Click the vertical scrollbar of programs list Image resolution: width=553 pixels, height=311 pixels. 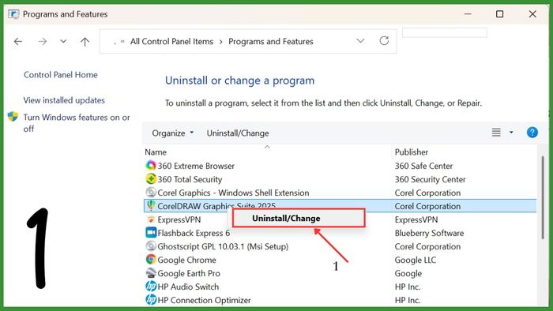coord(543,197)
